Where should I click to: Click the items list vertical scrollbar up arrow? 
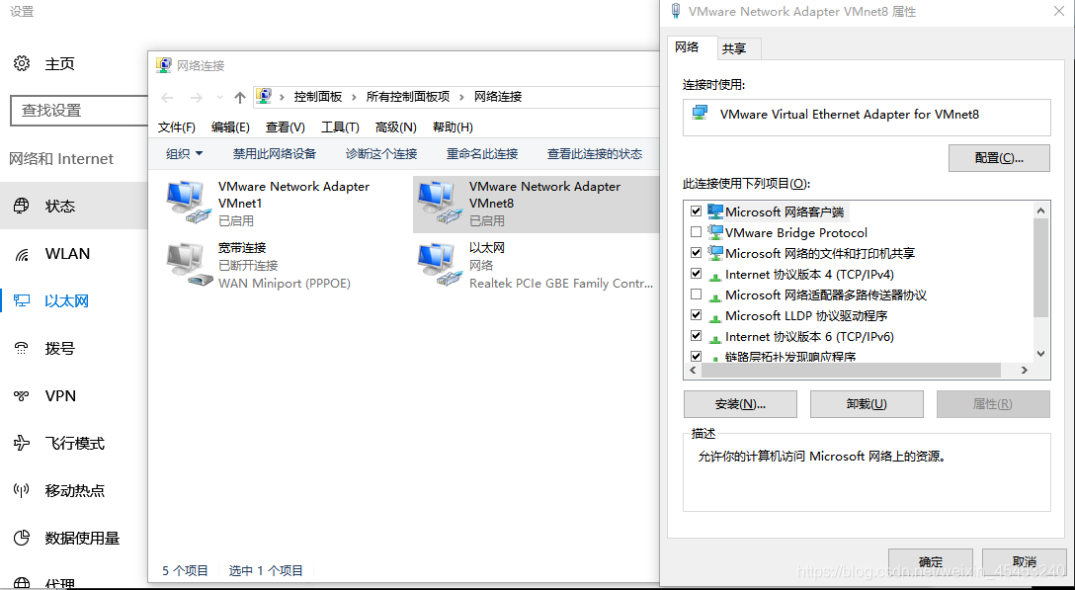pyautogui.click(x=1040, y=210)
